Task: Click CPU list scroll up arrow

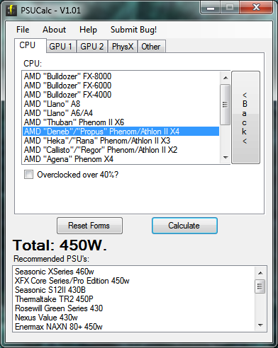Action: [x=226, y=77]
